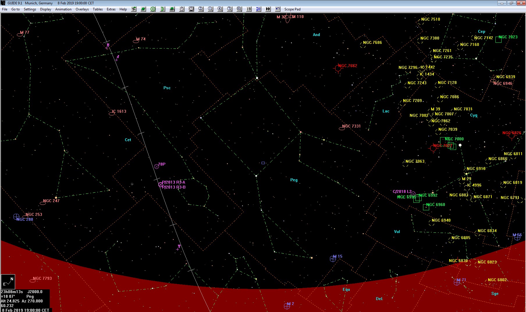526x312 pixels.
Task: Click the alarm clock toolbar icon
Action: point(182,9)
